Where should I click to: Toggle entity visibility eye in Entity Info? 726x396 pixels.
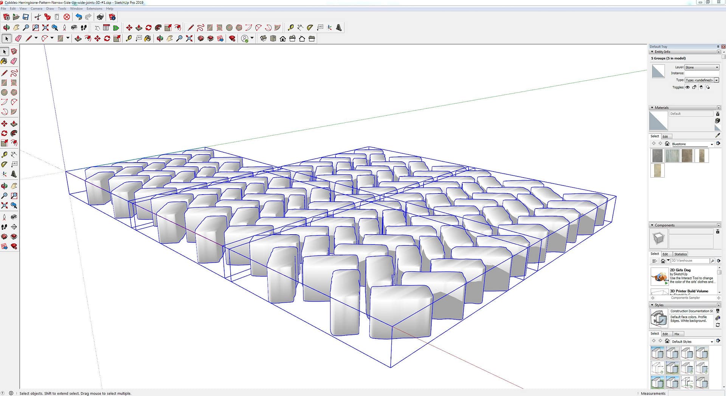(x=687, y=87)
